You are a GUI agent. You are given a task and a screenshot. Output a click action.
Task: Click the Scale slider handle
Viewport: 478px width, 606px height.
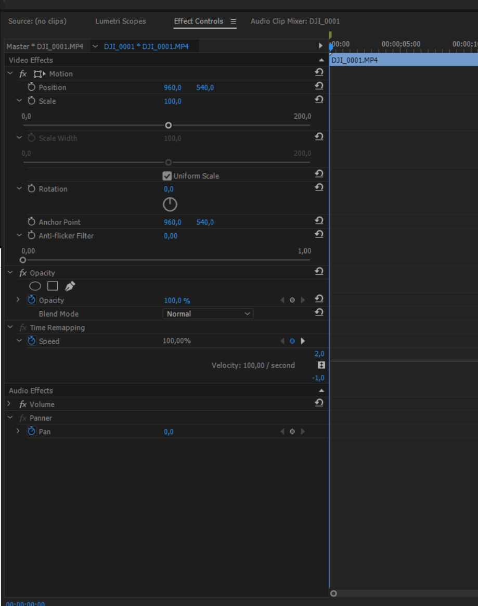pyautogui.click(x=168, y=125)
